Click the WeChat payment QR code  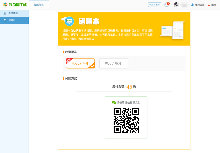pos(126,120)
